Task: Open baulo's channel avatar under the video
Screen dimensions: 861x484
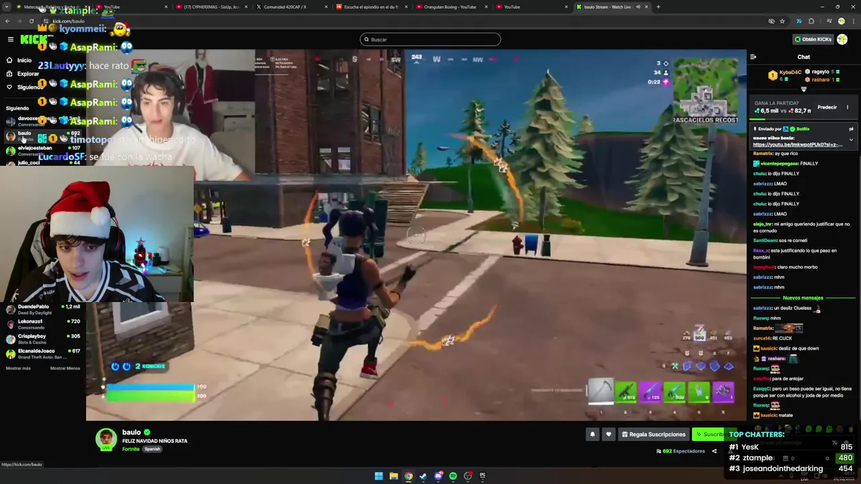Action: coord(106,439)
